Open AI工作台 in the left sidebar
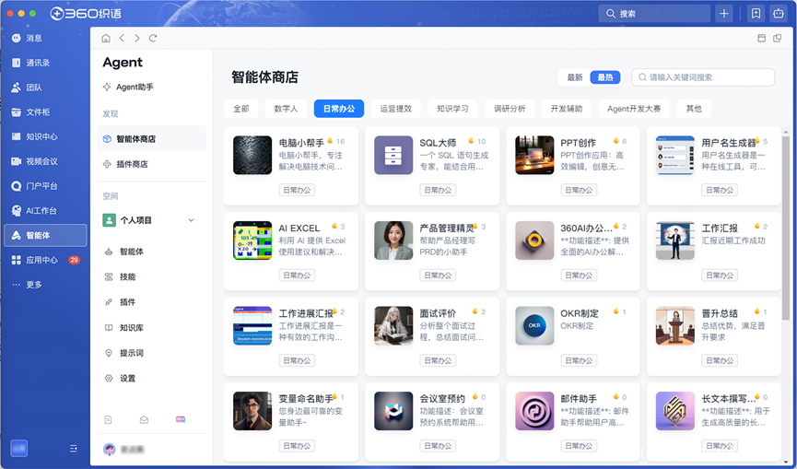The height and width of the screenshot is (469, 797). point(41,211)
